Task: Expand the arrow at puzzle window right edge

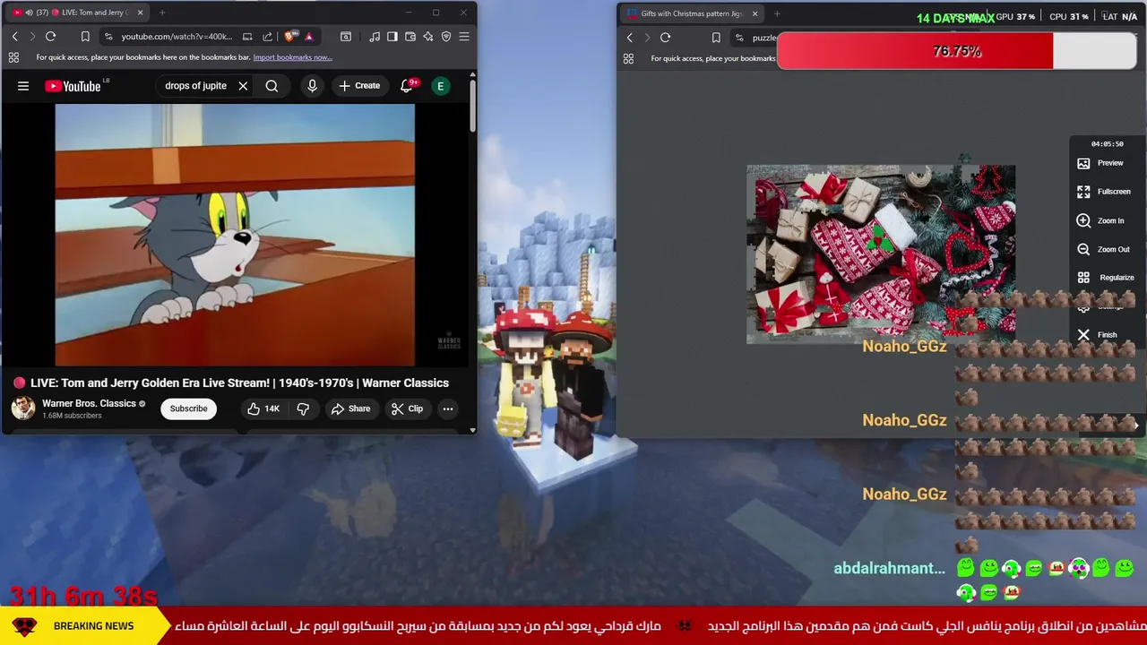Action: pyautogui.click(x=1136, y=426)
